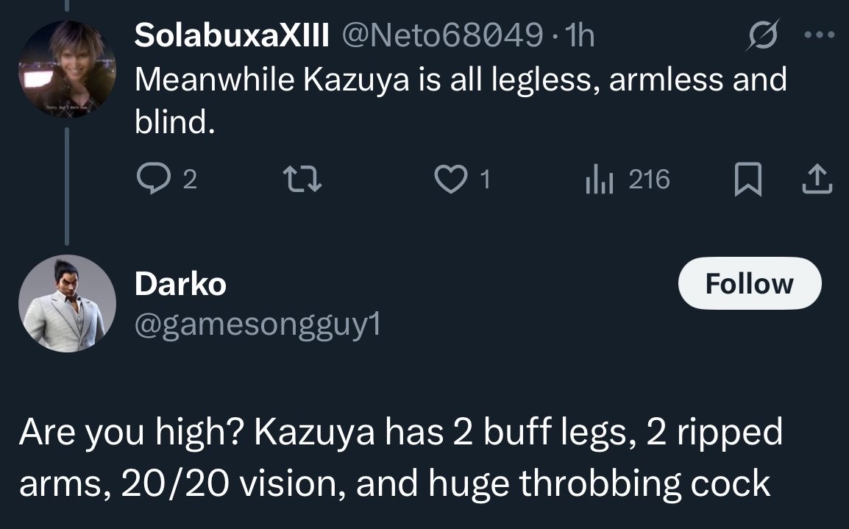
Task: Like SolabuxaXIII's tweet with heart icon
Action: pos(450,180)
